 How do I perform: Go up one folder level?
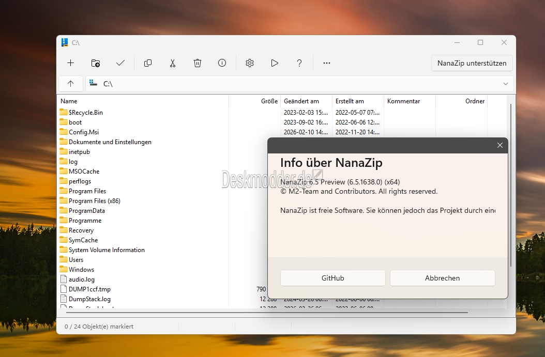point(71,84)
